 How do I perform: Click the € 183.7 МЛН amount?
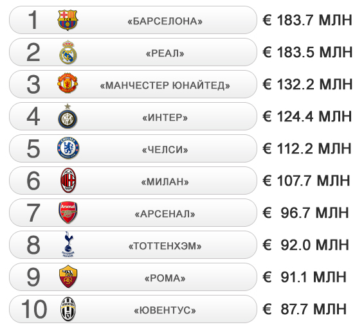[307, 20]
